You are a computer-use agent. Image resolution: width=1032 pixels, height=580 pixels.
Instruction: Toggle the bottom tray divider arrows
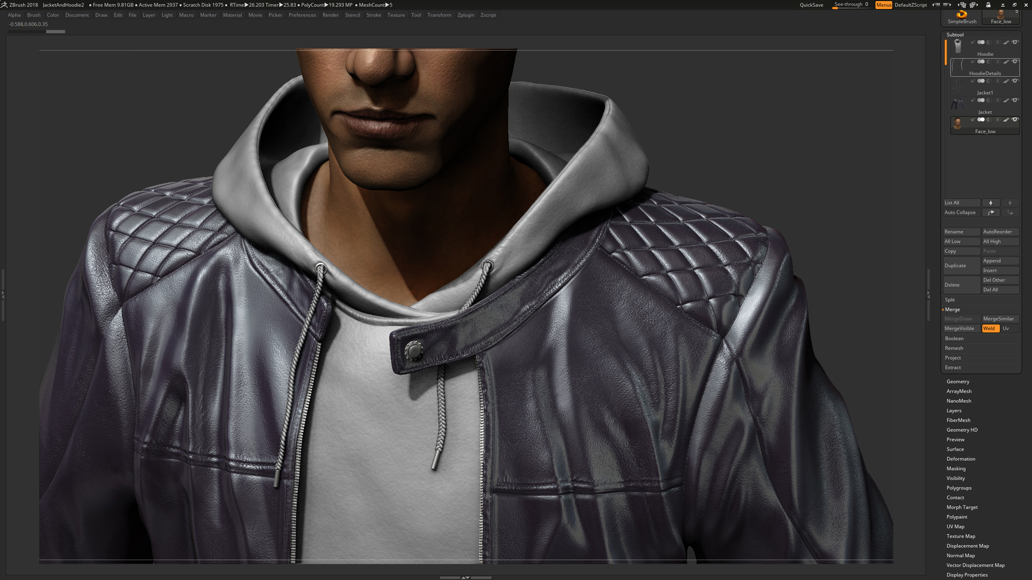pyautogui.click(x=465, y=577)
